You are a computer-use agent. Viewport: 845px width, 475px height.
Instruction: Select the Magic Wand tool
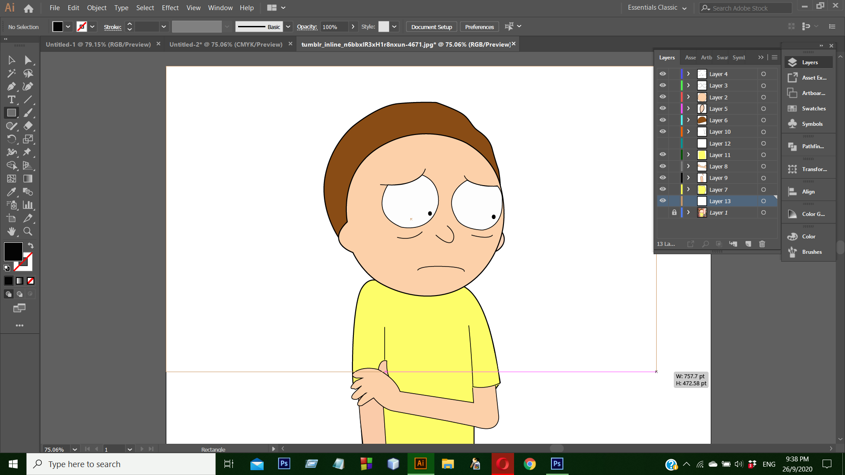pos(12,73)
